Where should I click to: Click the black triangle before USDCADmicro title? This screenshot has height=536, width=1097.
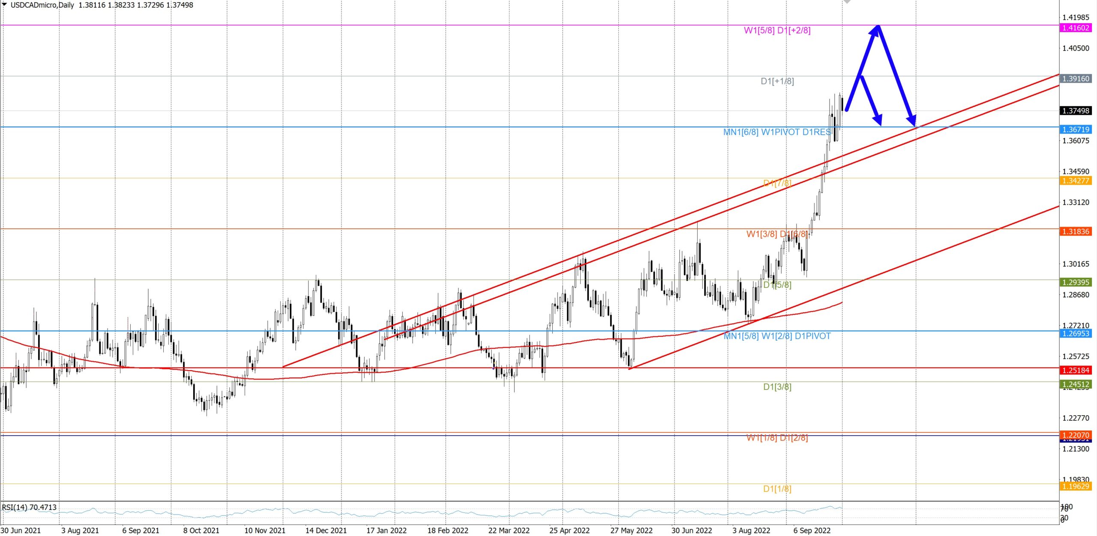[x=5, y=5]
